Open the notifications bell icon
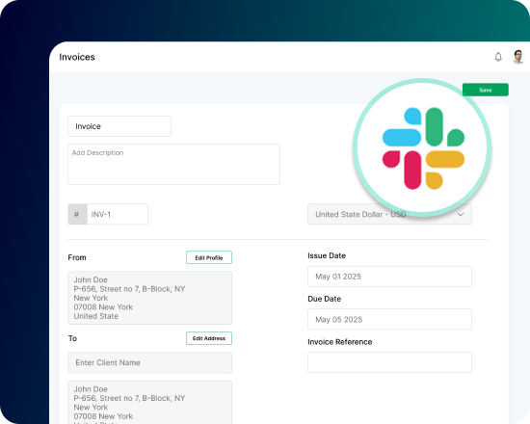 click(x=498, y=57)
